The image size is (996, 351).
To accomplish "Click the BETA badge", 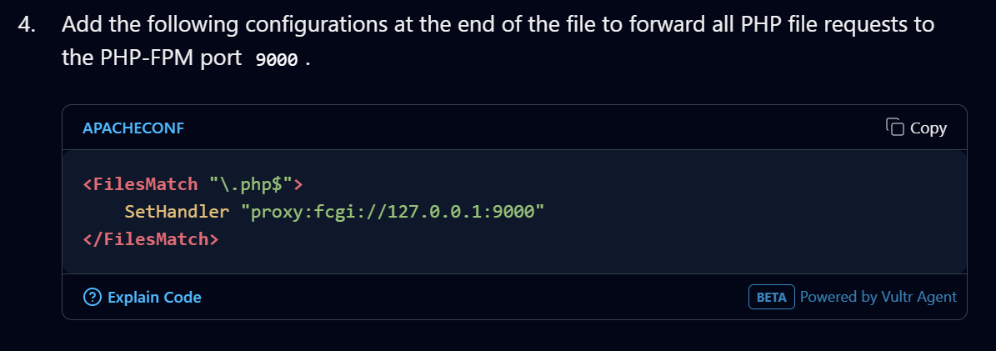I will click(x=771, y=298).
